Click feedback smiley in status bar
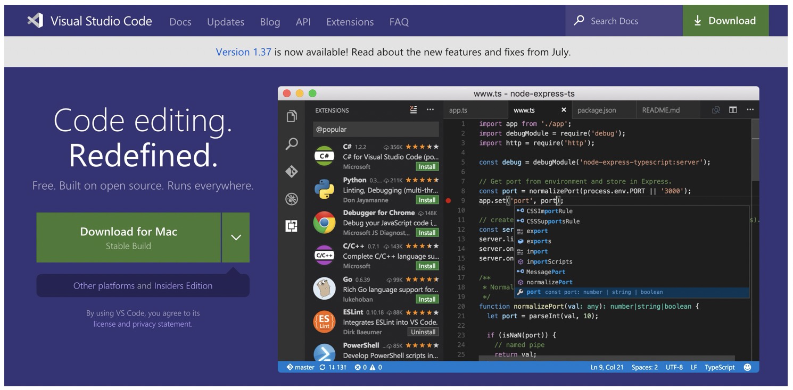Image resolution: width=793 pixels, height=390 pixels. coord(747,367)
